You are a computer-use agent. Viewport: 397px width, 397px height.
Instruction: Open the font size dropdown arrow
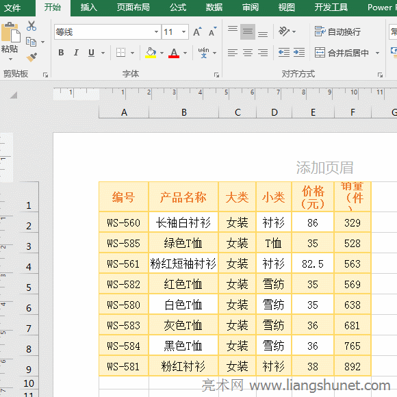[184, 32]
